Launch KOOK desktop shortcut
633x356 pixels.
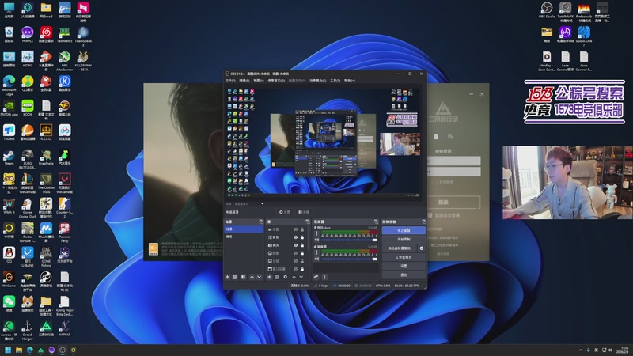click(x=28, y=108)
